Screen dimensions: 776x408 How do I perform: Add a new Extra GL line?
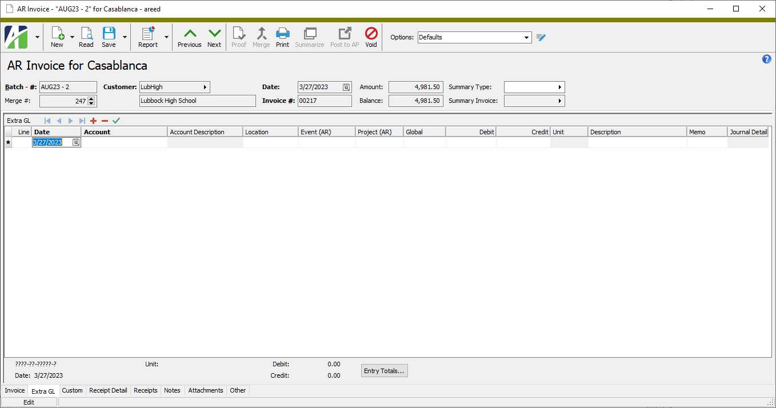tap(93, 121)
